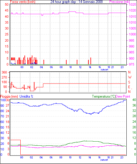Click the combined '10030' top axis label
137x164 pixels.
pyautogui.click(x=5, y=100)
